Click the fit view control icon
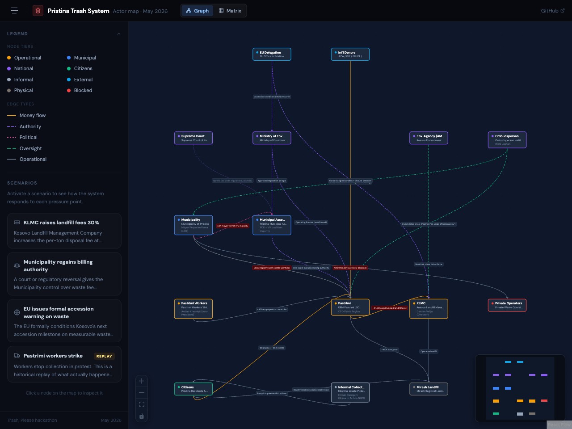 pos(142,404)
